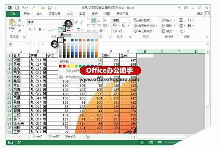Open a file with the folder icon
221x149 pixels.
[43, 8]
